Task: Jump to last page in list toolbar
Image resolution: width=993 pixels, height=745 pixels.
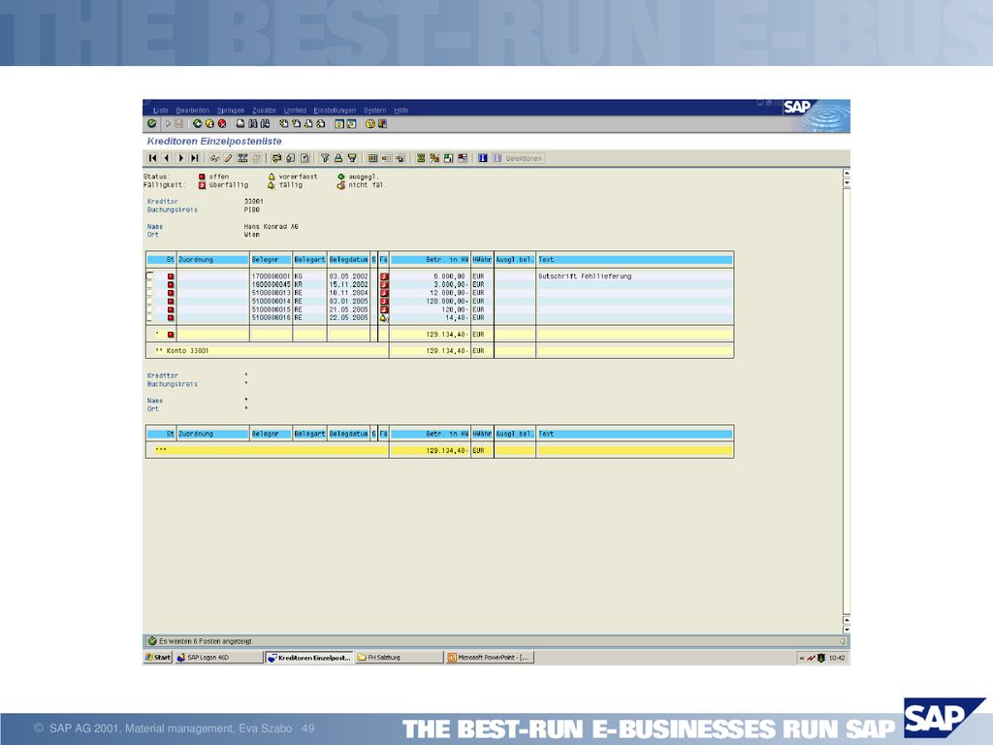Action: pos(194,158)
